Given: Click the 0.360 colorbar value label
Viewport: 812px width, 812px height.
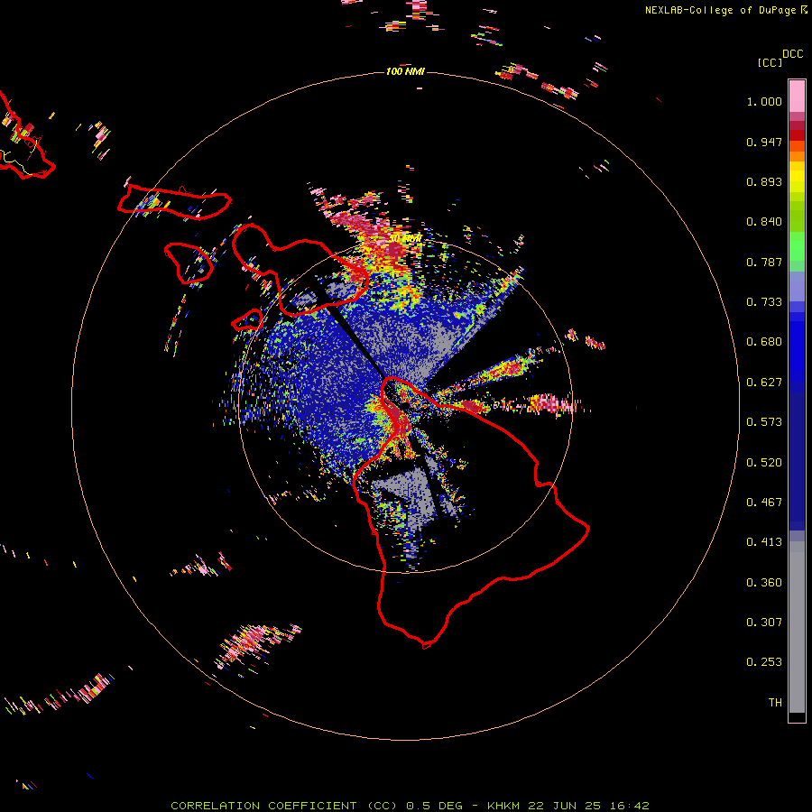Looking at the screenshot, I should pyautogui.click(x=764, y=583).
